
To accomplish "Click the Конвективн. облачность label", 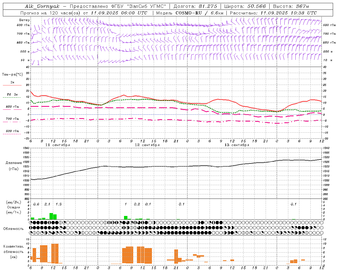I will (x=13, y=249).
